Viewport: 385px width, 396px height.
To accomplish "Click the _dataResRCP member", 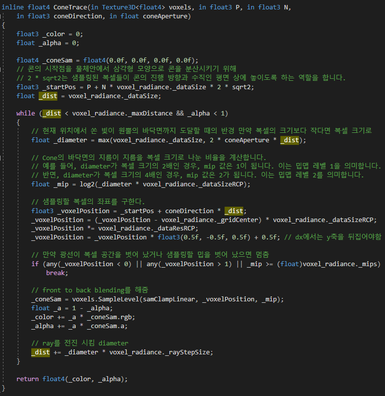I will [174, 229].
